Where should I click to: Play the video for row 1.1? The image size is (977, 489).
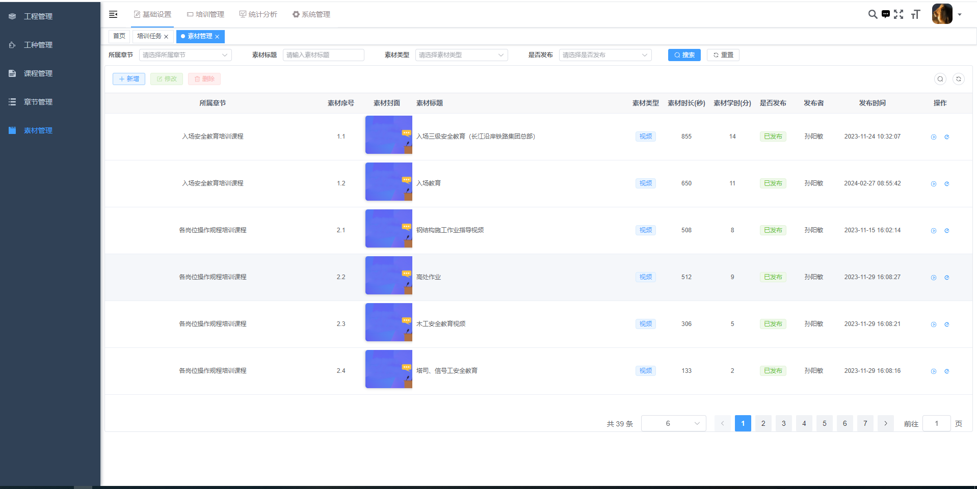tap(933, 137)
